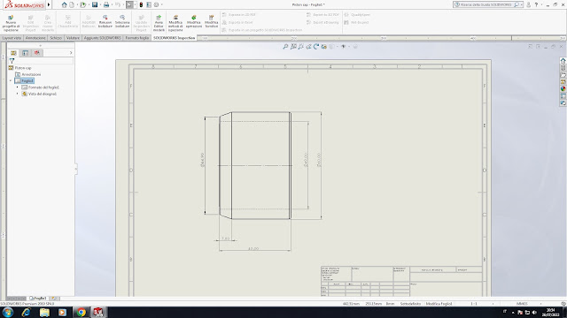Screen dimensions: 567x318
Task: Open Chrome from taskbar
Action: [81, 312]
